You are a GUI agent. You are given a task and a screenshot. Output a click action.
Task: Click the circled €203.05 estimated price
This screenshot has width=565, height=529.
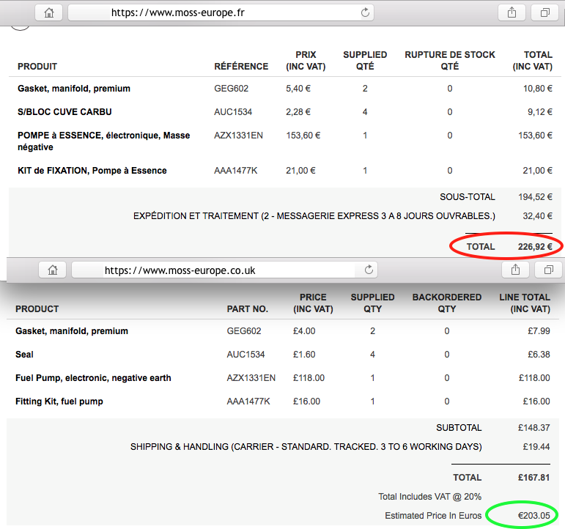(x=533, y=516)
